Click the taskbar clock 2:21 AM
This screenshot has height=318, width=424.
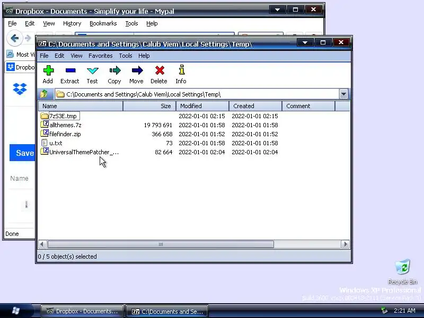[x=404, y=311]
